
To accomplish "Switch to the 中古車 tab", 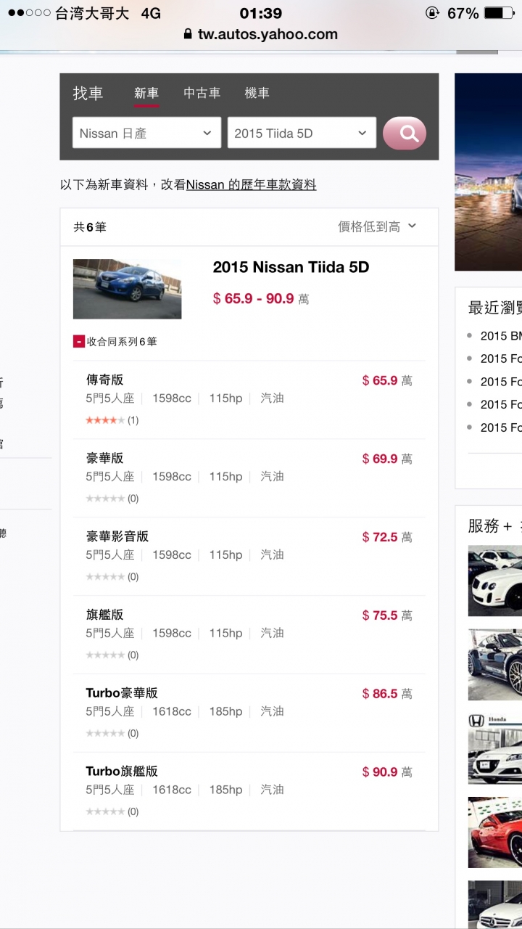I will 202,93.
